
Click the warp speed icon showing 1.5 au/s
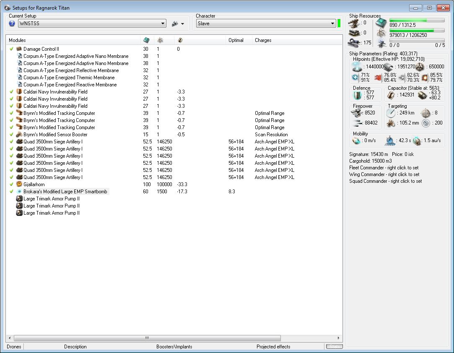click(416, 141)
